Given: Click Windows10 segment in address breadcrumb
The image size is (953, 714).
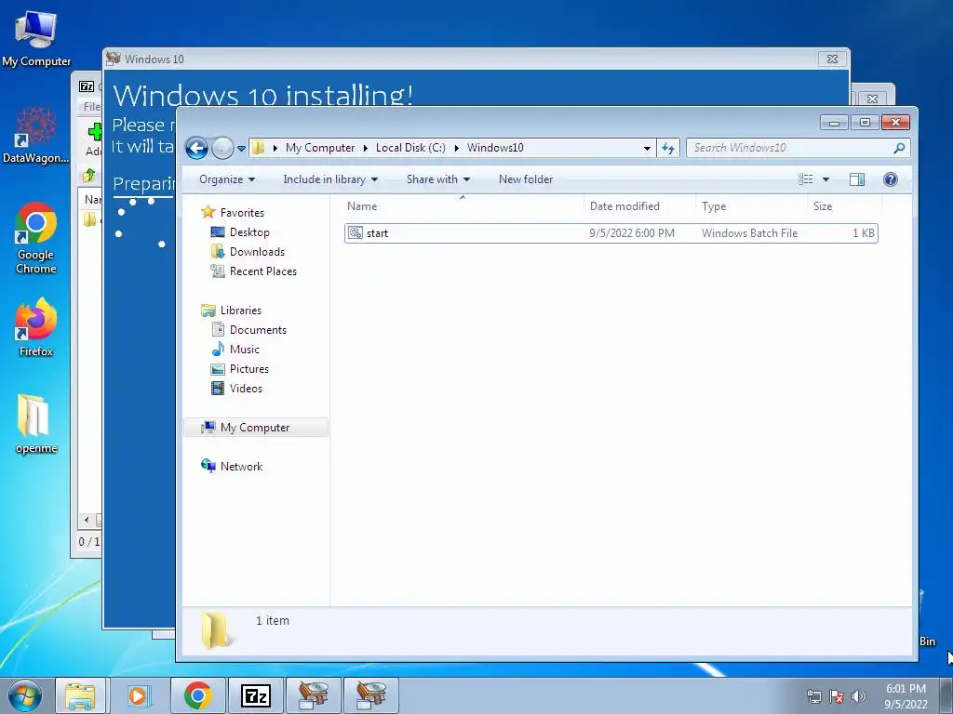Looking at the screenshot, I should [x=495, y=148].
